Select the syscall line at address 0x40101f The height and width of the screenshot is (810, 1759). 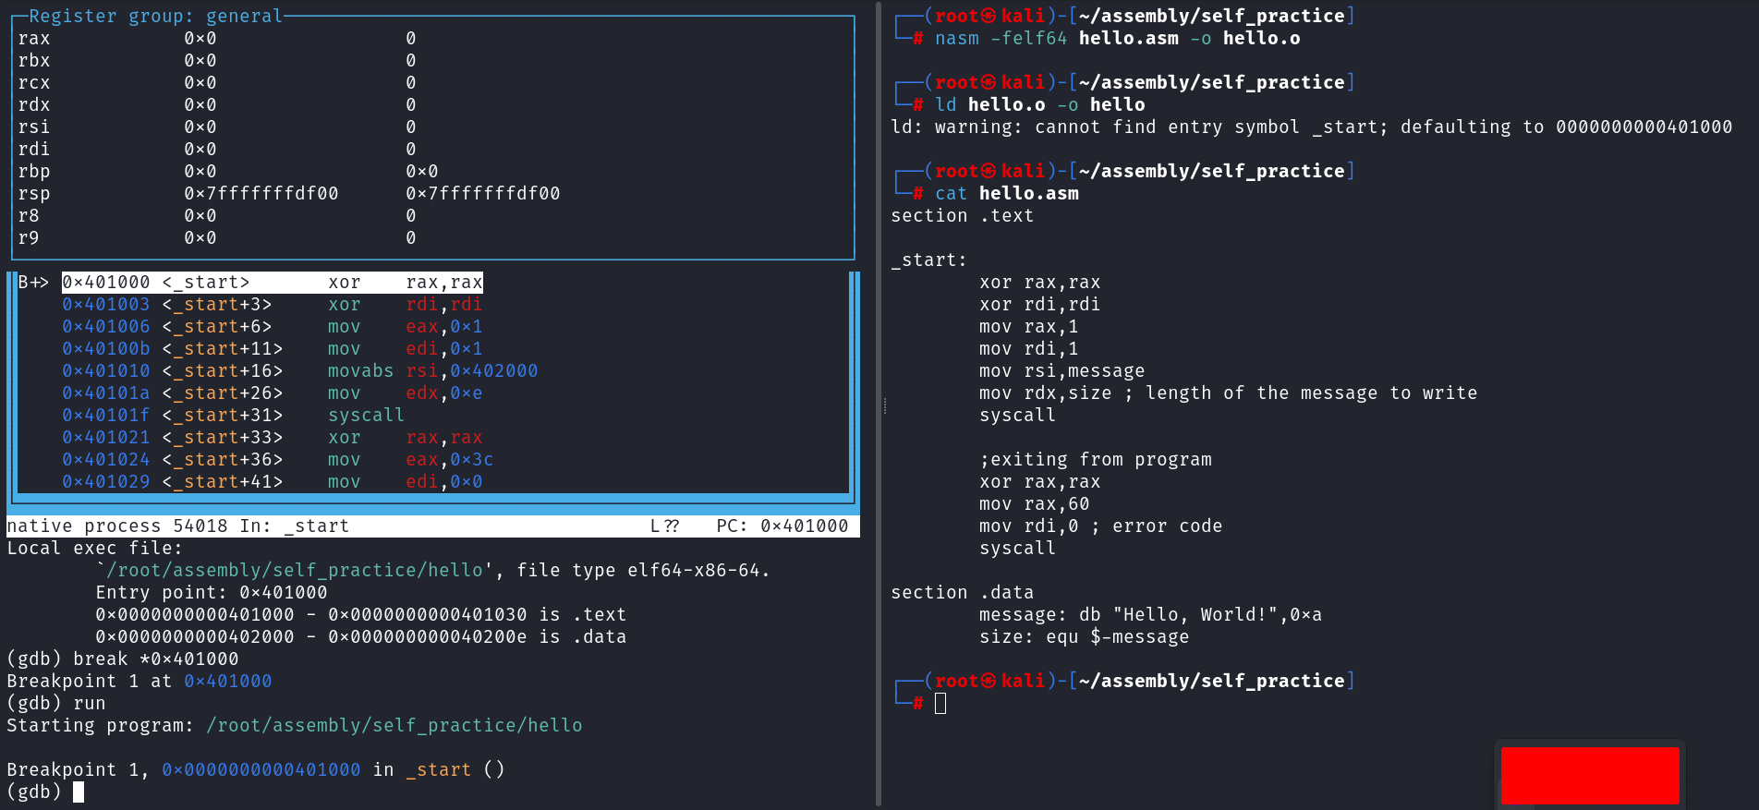coord(365,416)
